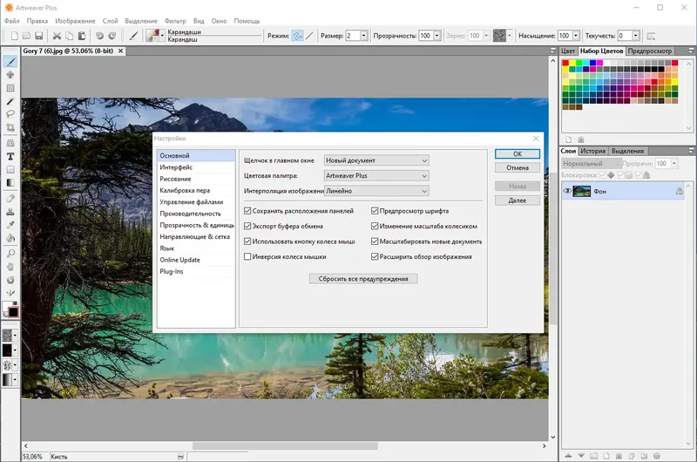The width and height of the screenshot is (697, 462).
Task: Enable 'Инверсия колеса мышки' checkbox
Action: click(x=247, y=256)
